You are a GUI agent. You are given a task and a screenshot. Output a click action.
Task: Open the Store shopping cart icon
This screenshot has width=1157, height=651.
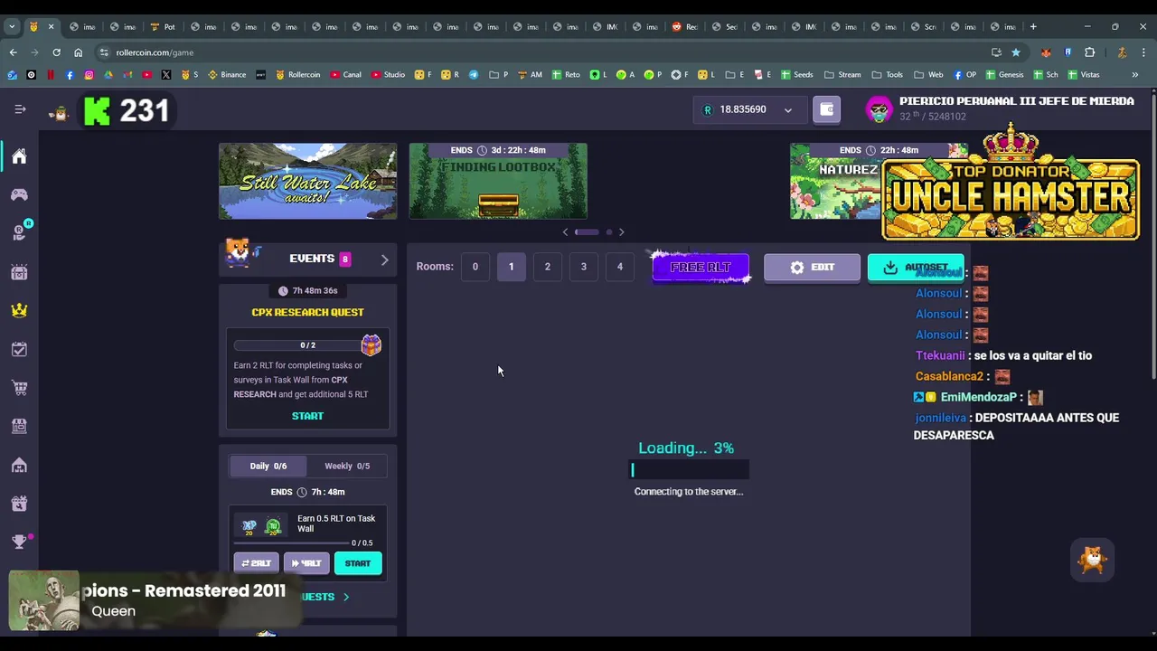tap(19, 388)
